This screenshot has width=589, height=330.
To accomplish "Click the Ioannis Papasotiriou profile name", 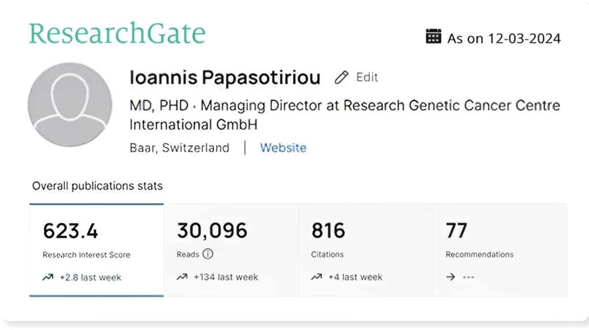I will 225,78.
